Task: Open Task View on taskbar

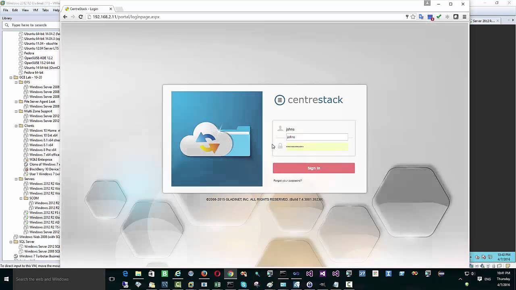Action: coord(112,279)
